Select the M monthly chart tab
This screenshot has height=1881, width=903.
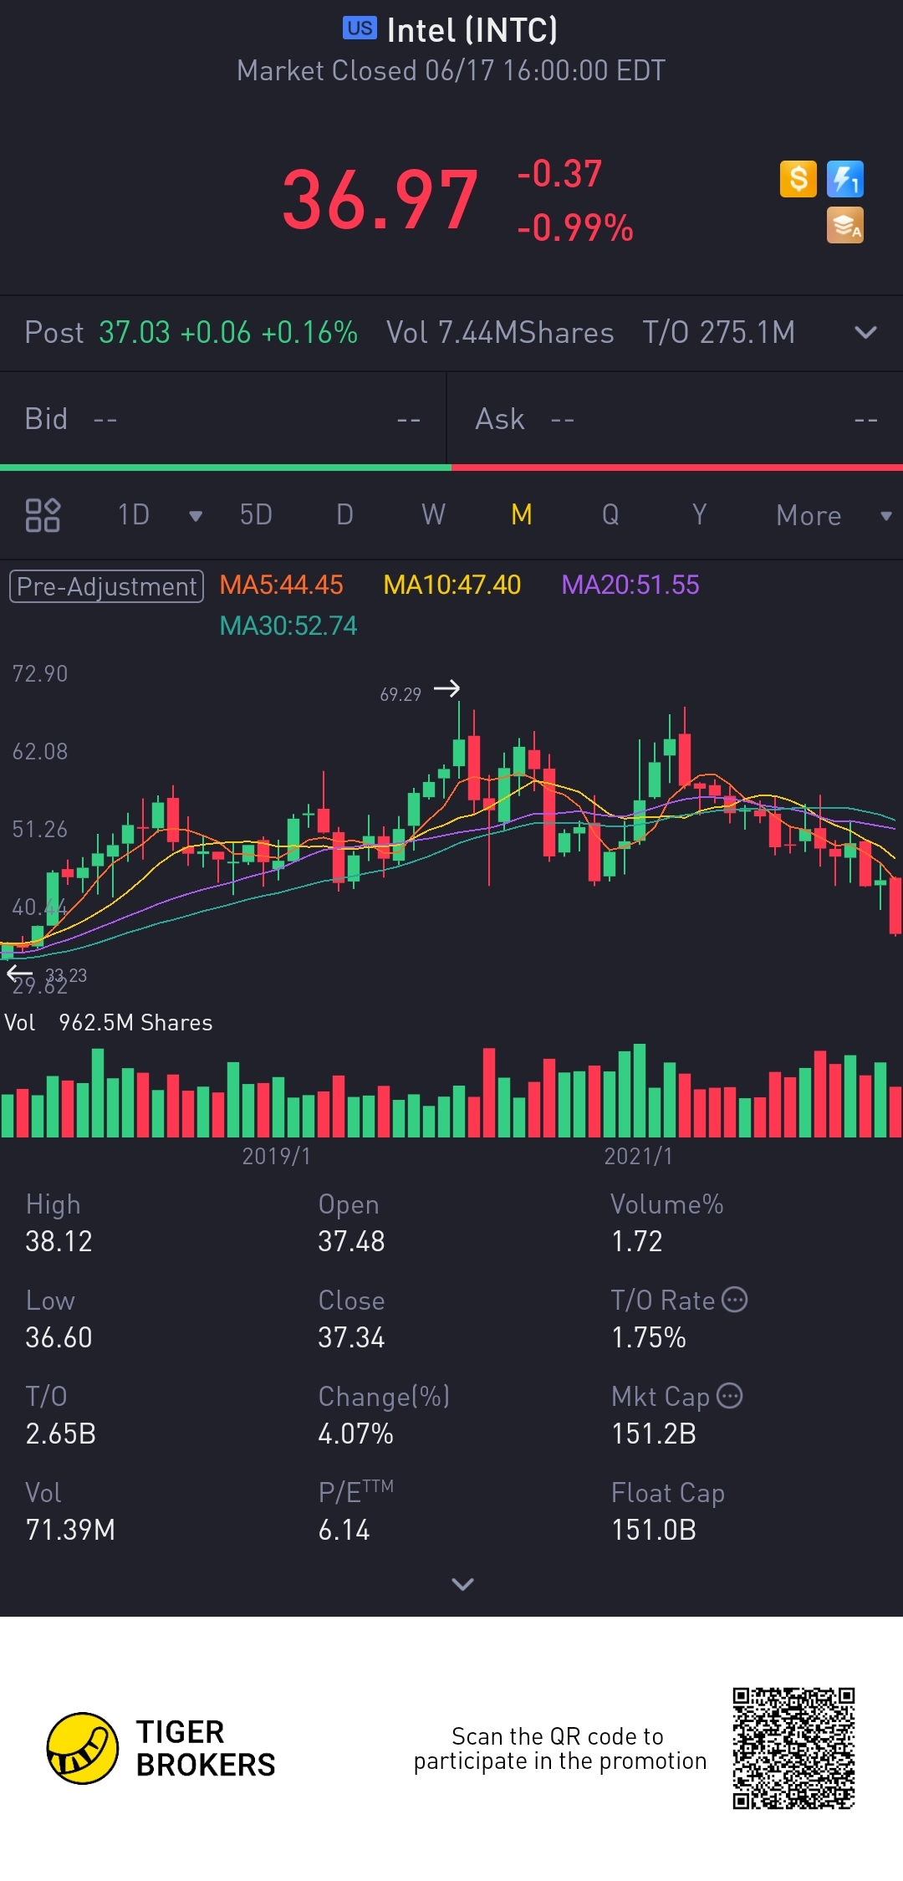522,515
